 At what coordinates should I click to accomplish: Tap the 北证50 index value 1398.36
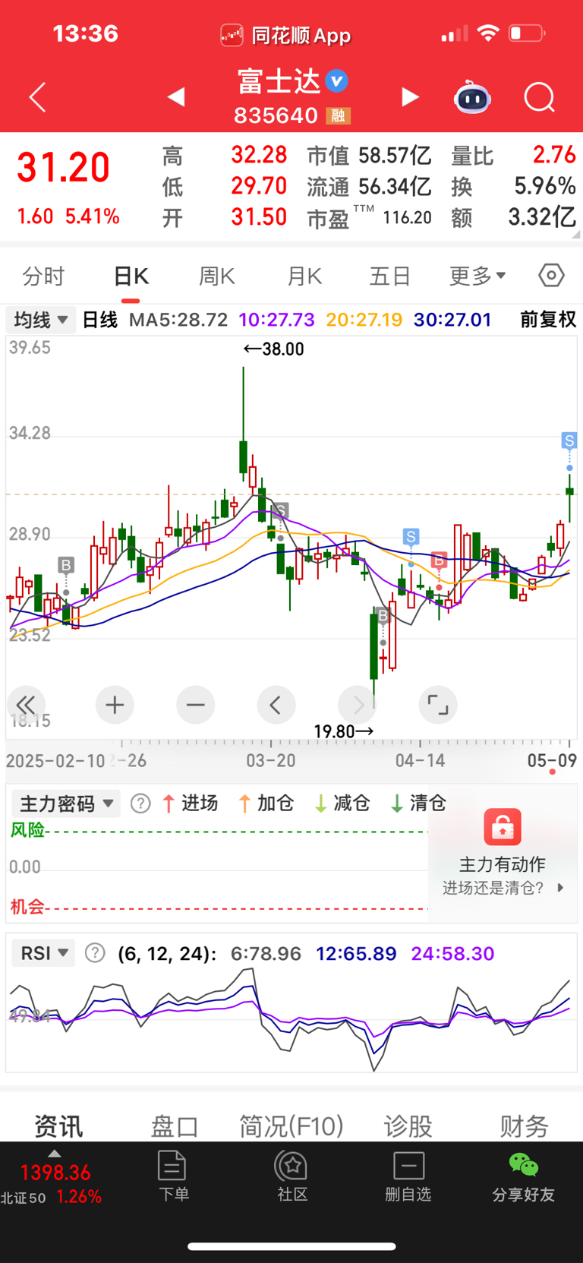click(55, 1173)
